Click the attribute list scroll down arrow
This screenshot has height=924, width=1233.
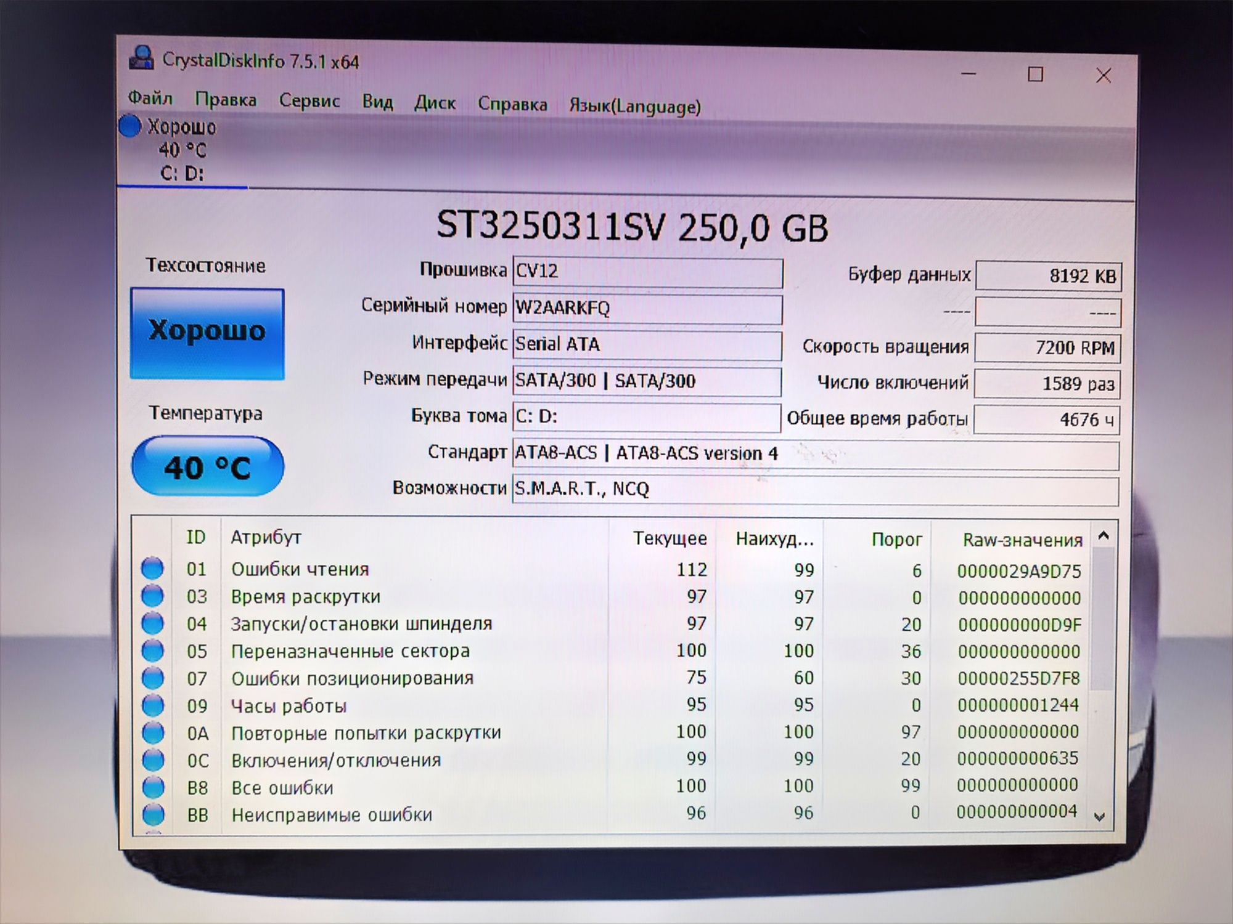pos(1099,817)
